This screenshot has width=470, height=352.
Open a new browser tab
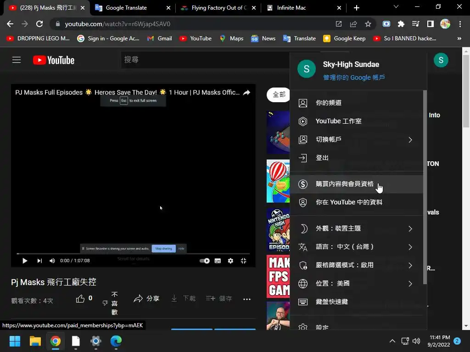click(x=356, y=8)
